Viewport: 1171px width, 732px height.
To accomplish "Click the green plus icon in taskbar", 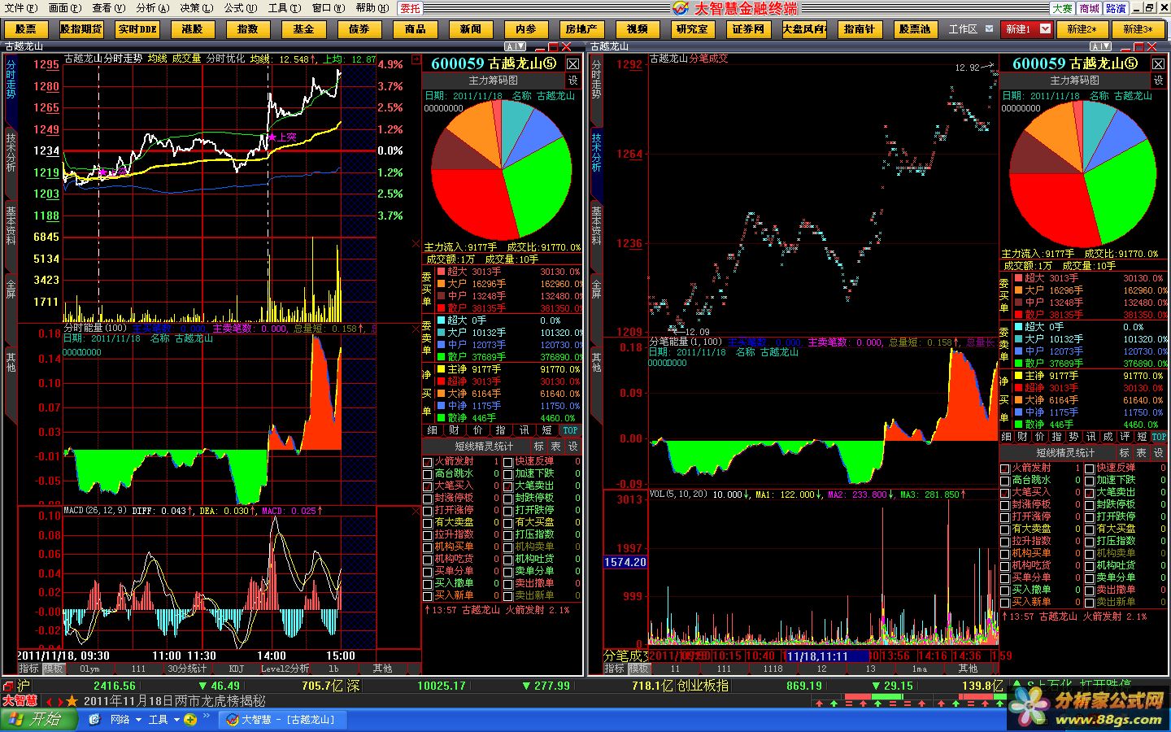I will click(x=190, y=720).
